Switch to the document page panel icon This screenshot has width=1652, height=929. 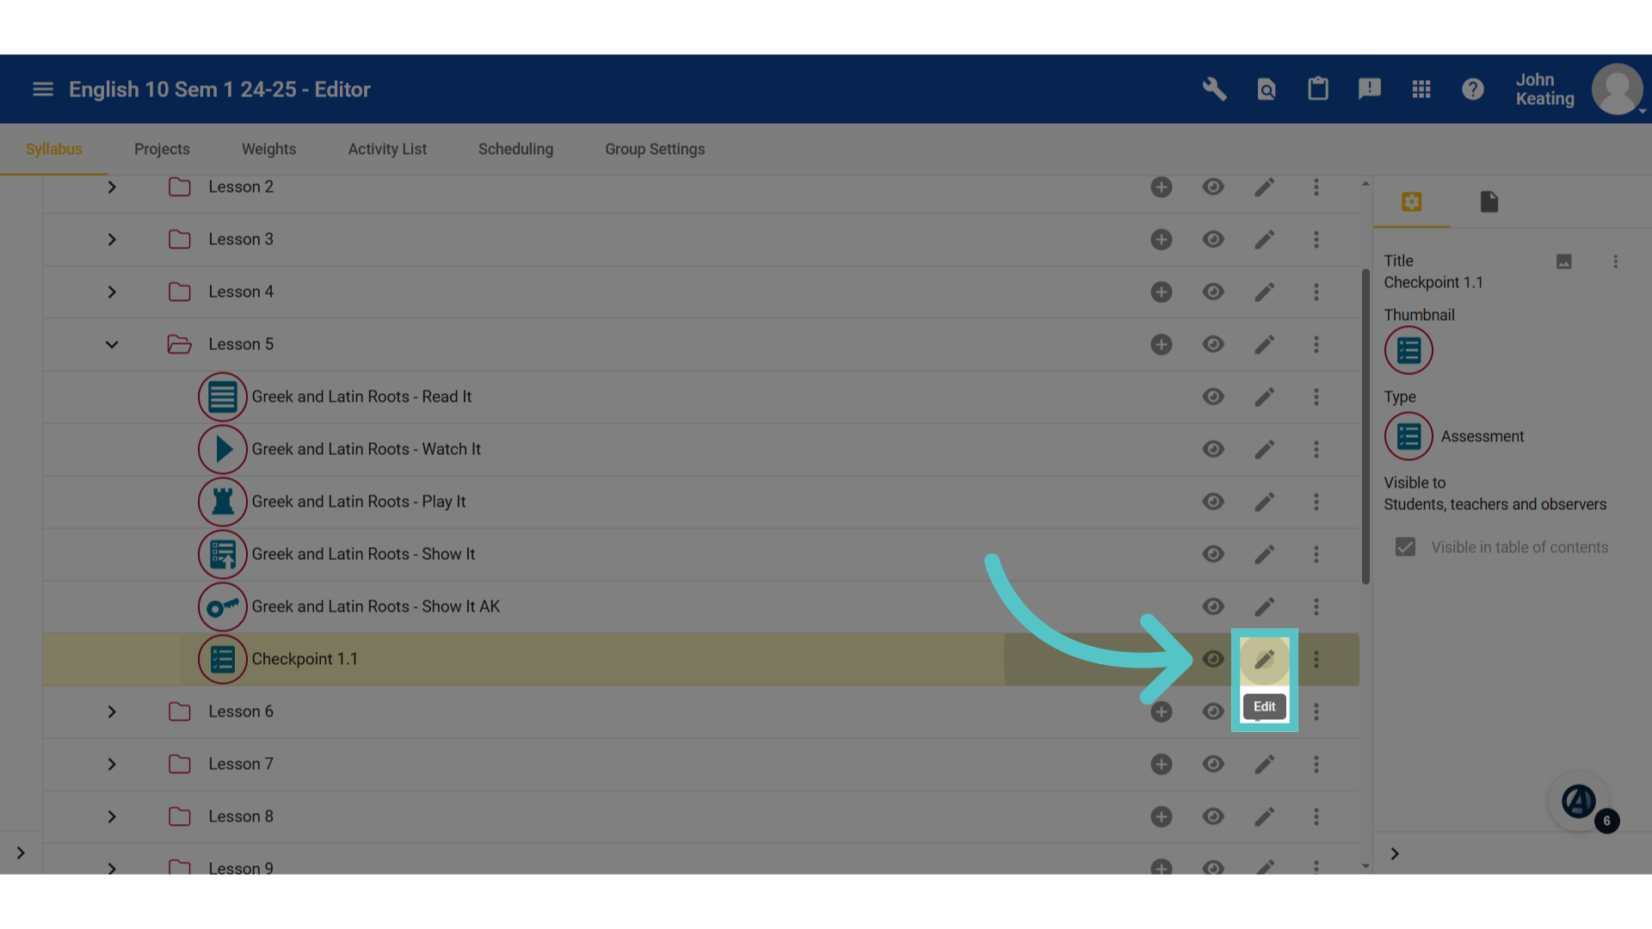tap(1489, 202)
